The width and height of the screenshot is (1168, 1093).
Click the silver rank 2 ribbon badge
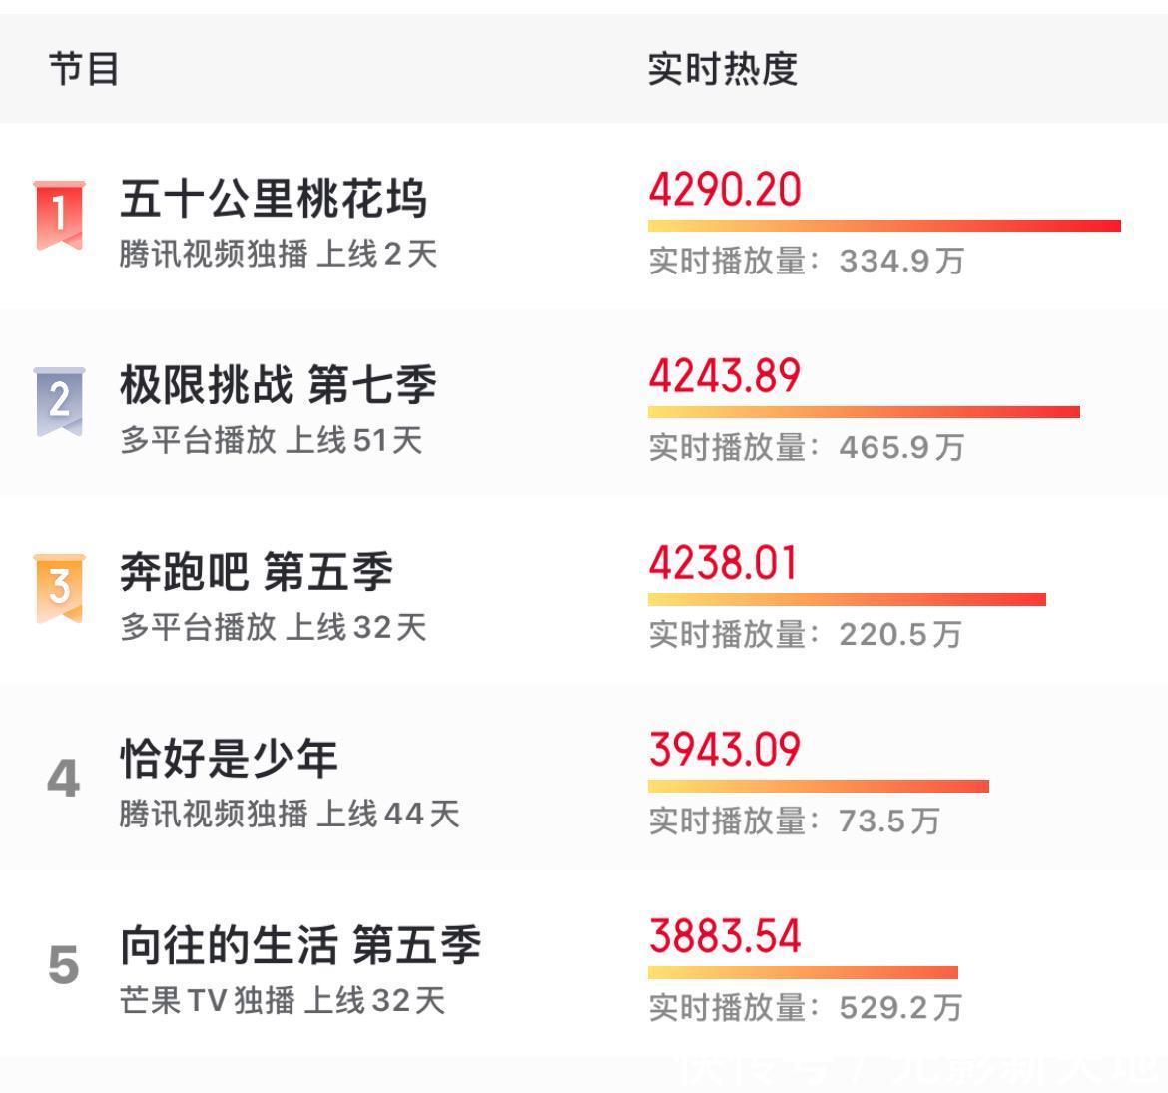(x=59, y=389)
